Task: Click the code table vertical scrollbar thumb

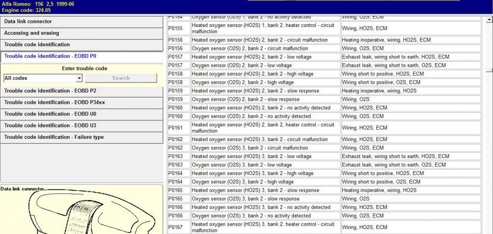Action: click(x=489, y=69)
